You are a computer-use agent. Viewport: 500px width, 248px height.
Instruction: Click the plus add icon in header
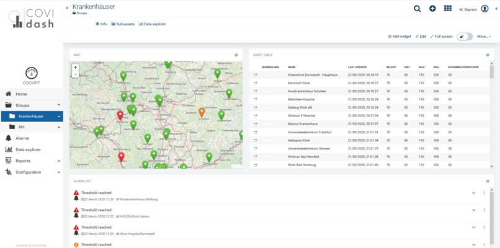click(x=432, y=9)
